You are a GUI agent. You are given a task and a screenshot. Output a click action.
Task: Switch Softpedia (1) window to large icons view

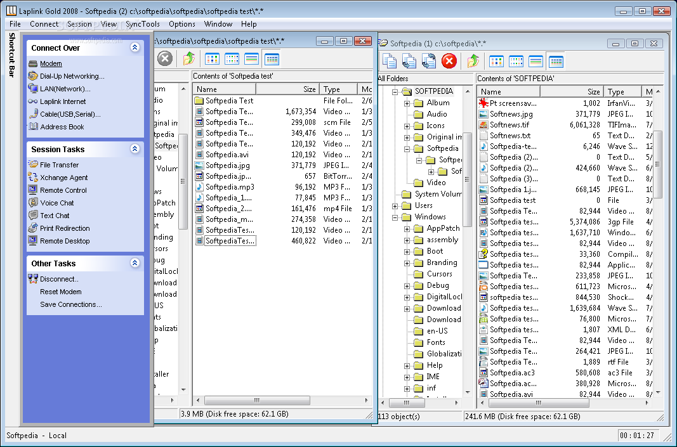496,62
